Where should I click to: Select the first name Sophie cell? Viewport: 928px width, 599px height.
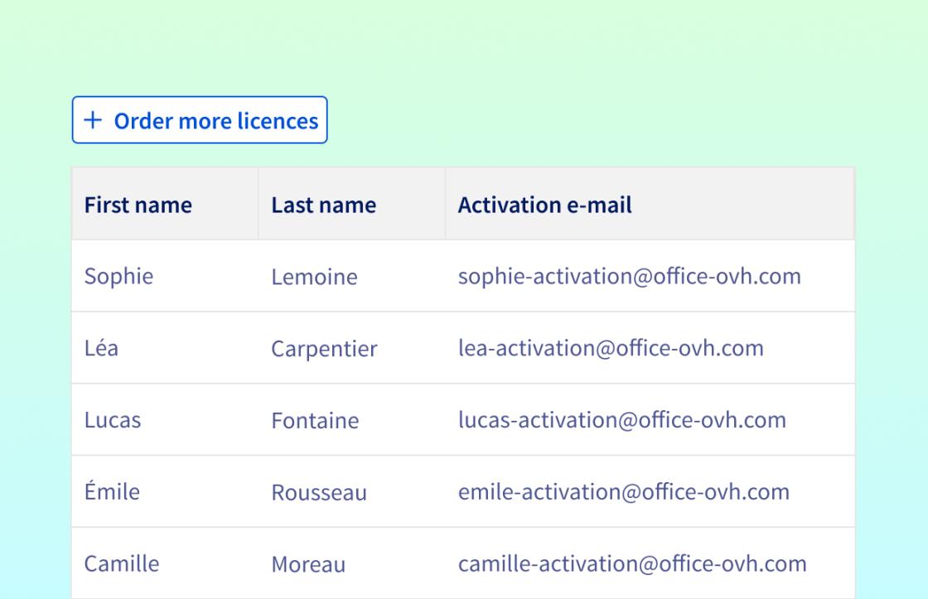[118, 276]
